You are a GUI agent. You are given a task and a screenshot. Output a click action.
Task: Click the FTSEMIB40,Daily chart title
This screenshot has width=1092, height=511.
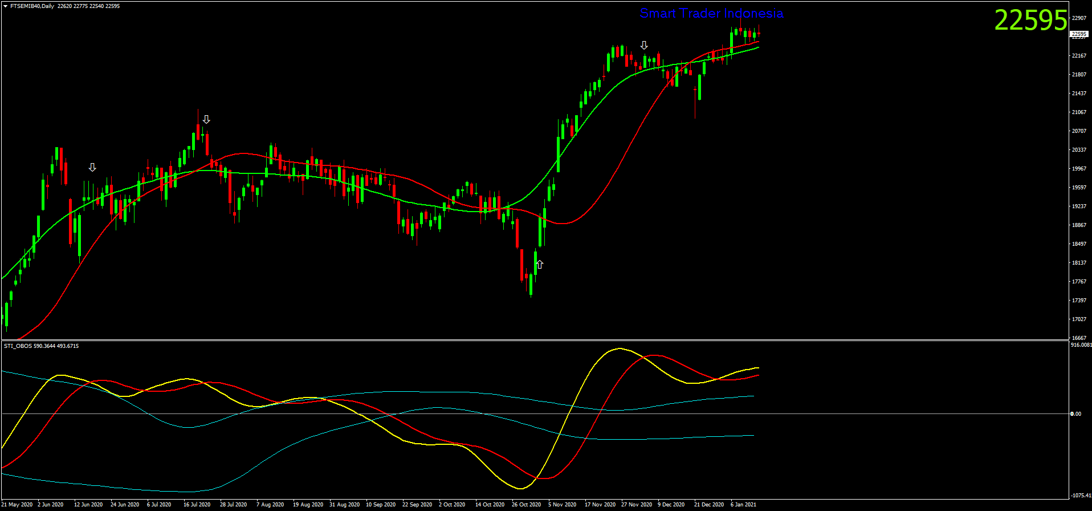32,6
